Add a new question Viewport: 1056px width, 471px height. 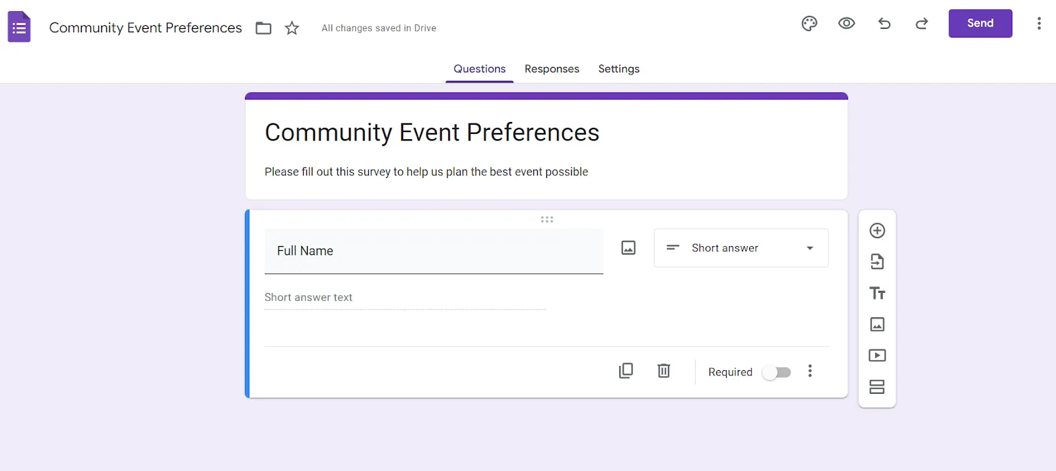[x=877, y=231]
